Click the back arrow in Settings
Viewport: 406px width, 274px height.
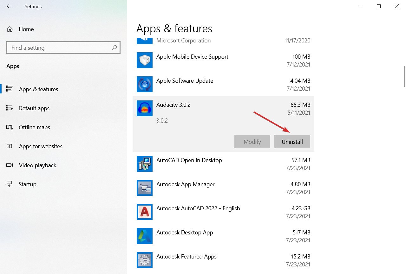pos(9,6)
